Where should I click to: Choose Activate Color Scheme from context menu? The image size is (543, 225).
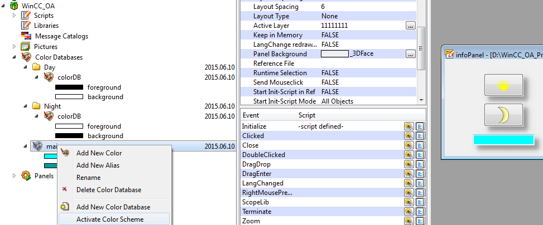coord(110,219)
